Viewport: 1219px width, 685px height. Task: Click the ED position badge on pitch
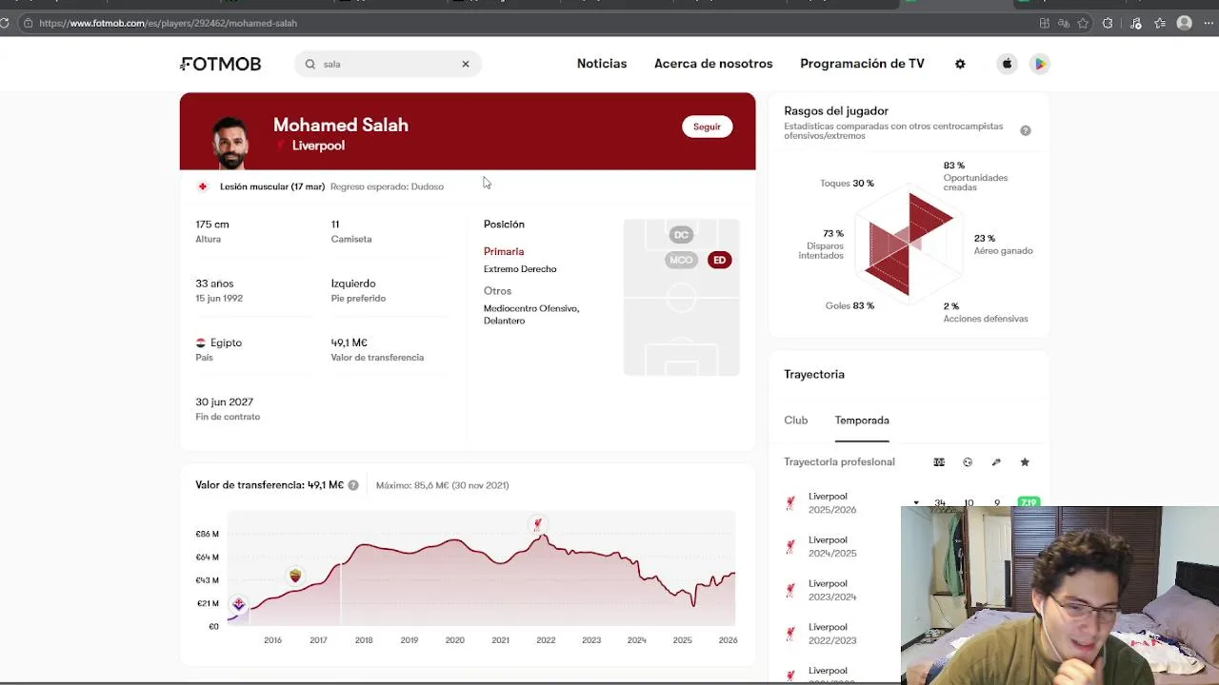click(719, 260)
